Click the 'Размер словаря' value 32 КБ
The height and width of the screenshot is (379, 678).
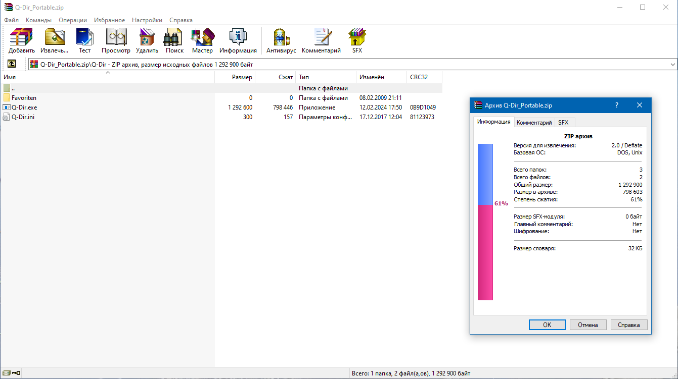[635, 248]
